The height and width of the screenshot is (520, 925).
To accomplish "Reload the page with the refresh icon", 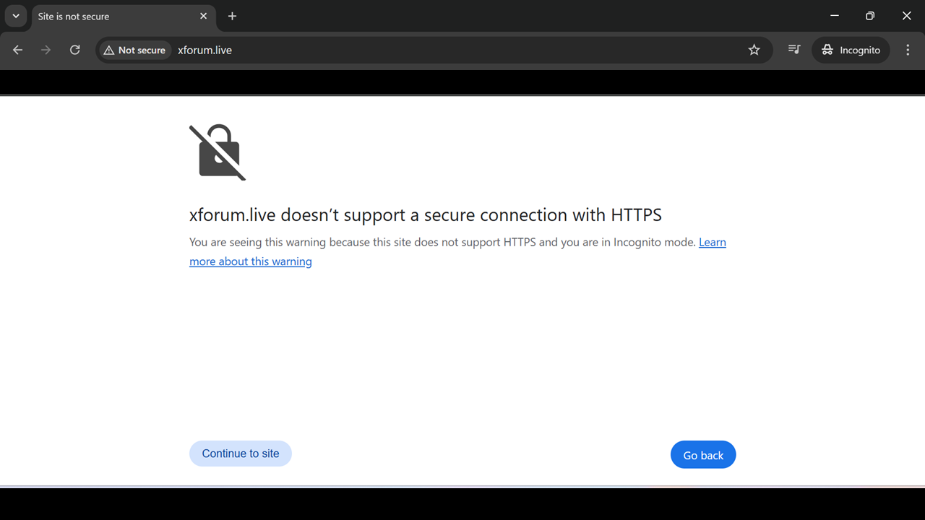I will coord(75,50).
